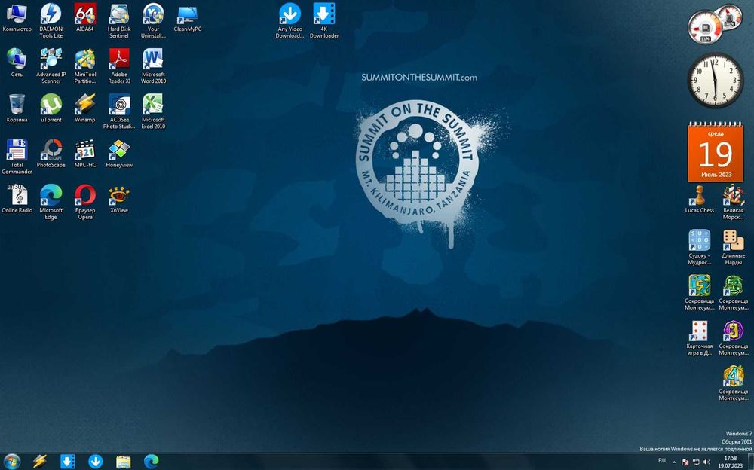Open the Карточная игра card game
This screenshot has width=754, height=470.
700,337
